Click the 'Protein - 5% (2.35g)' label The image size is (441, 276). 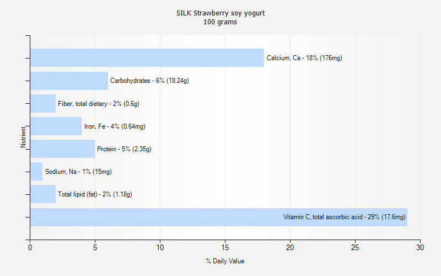[124, 149]
